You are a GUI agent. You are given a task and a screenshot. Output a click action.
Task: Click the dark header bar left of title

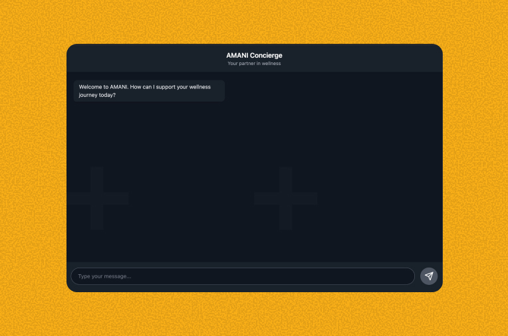tap(133, 58)
